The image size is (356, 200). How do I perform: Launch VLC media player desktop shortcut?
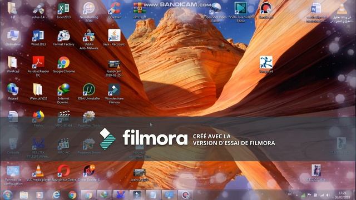coord(38,173)
